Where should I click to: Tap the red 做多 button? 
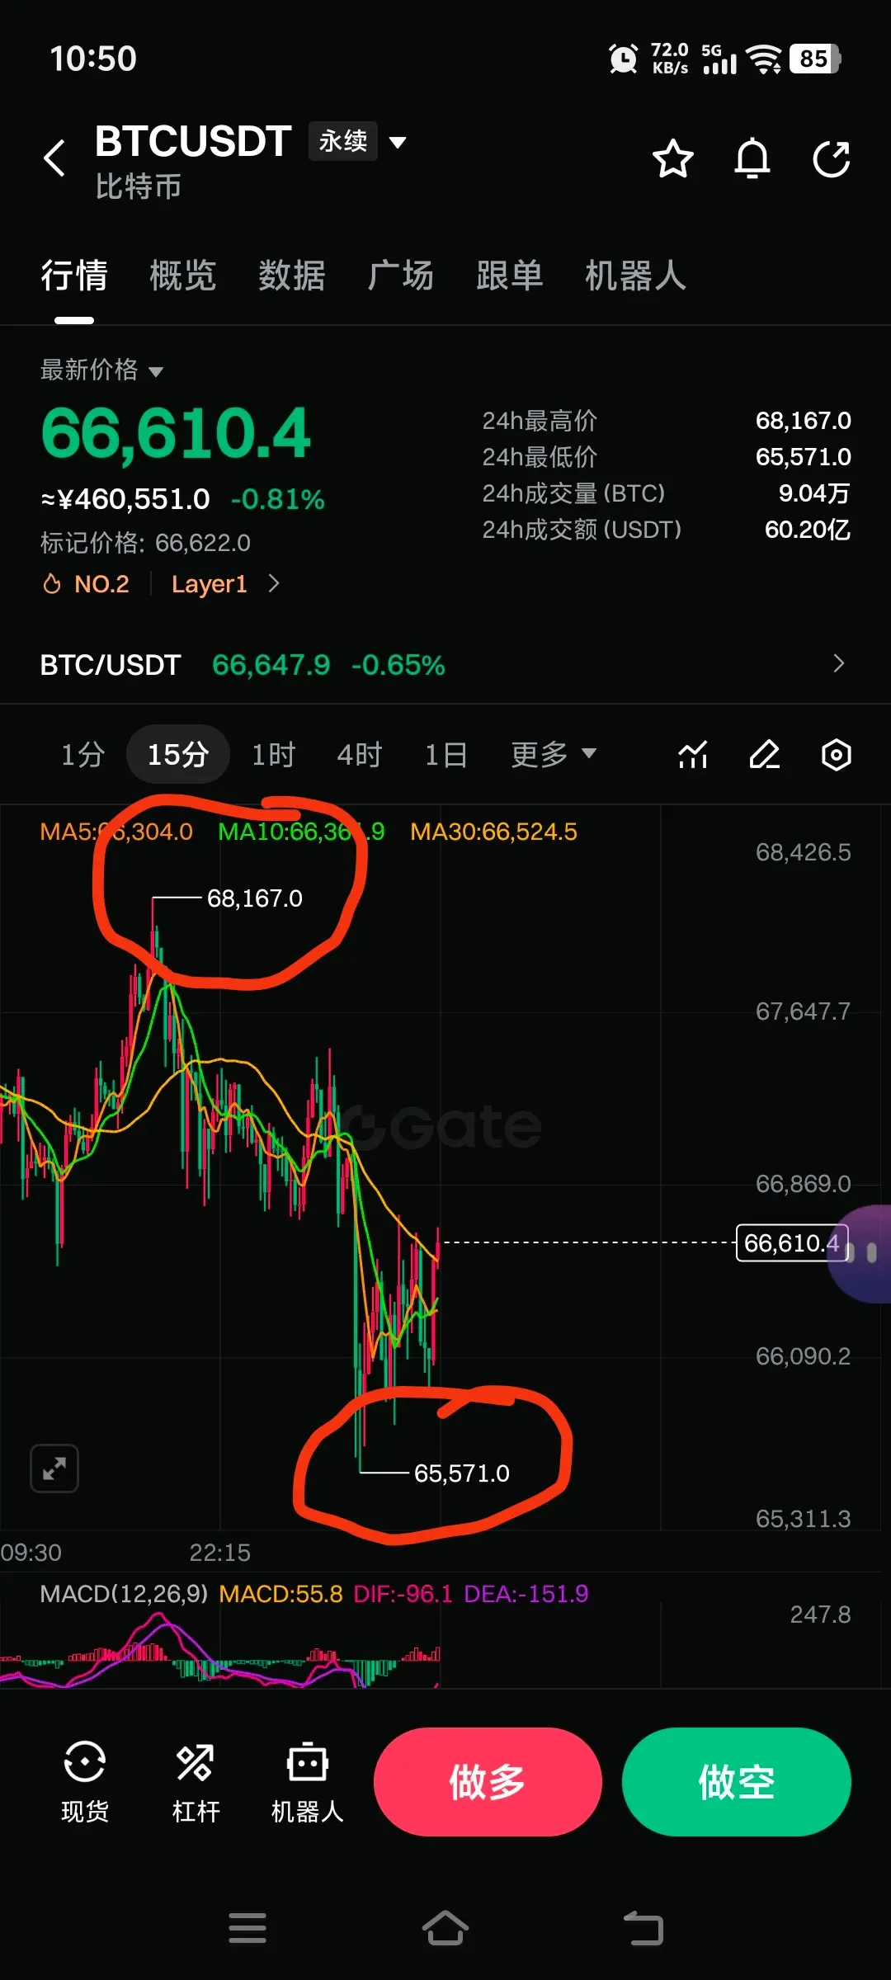(488, 1782)
